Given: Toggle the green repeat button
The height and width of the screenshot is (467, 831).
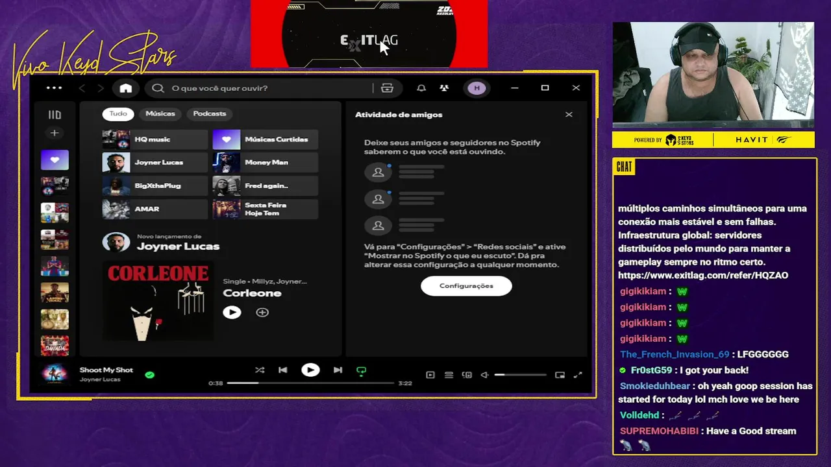Looking at the screenshot, I should click(x=362, y=371).
